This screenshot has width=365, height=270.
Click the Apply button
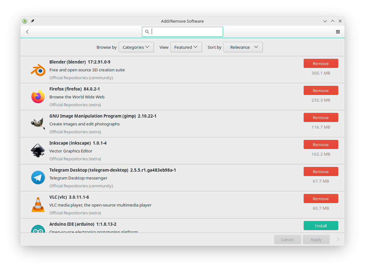tap(316, 239)
